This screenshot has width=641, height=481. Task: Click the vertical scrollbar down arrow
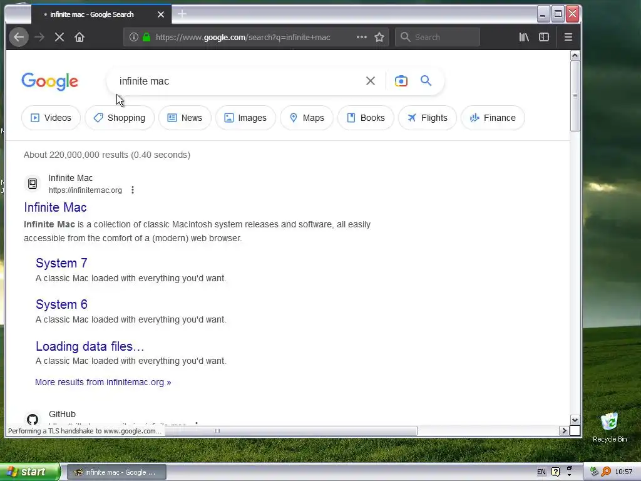point(575,420)
